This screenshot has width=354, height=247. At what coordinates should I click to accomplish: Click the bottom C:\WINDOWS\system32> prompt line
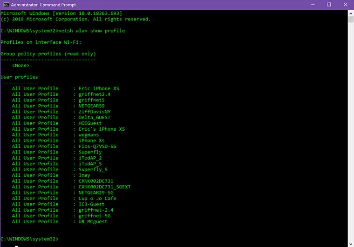(29, 239)
